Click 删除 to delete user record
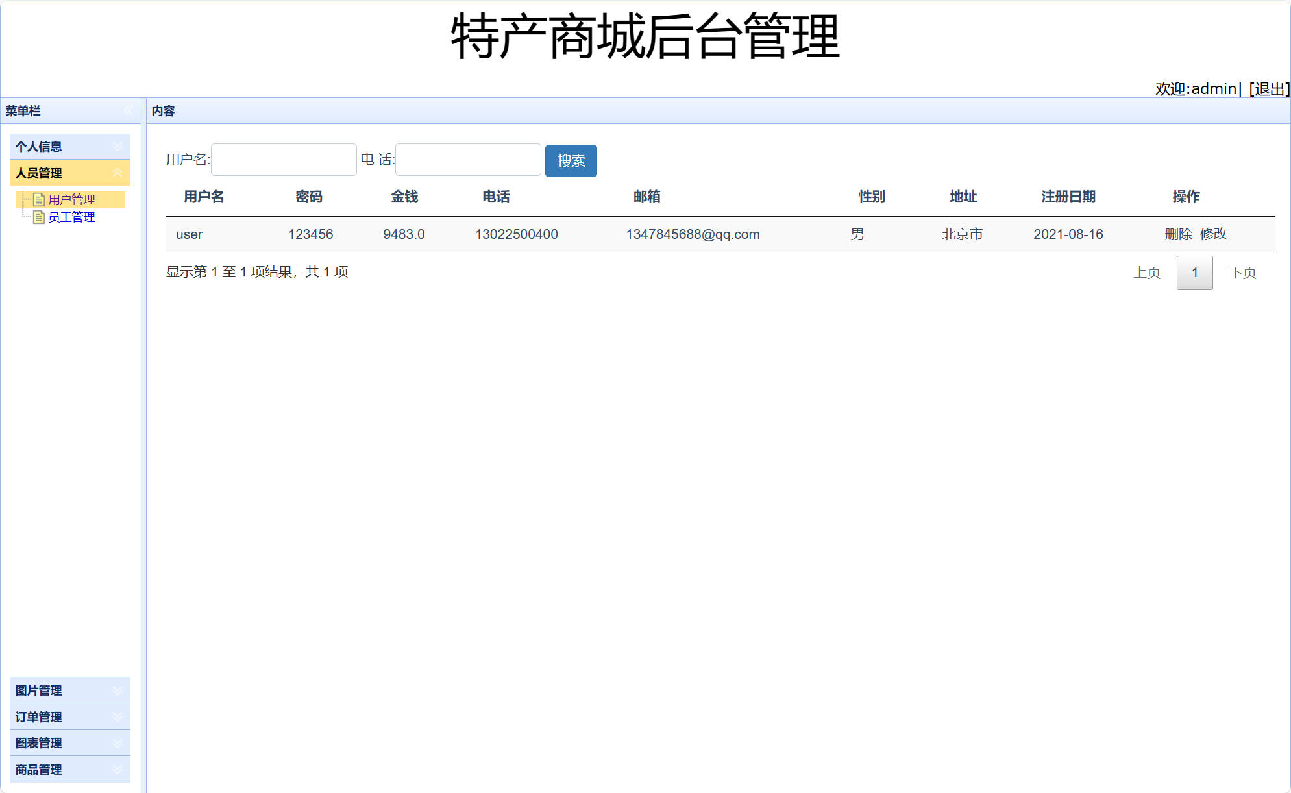This screenshot has width=1291, height=793. (1177, 234)
